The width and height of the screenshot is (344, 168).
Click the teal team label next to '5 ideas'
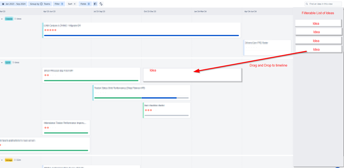point(8,62)
